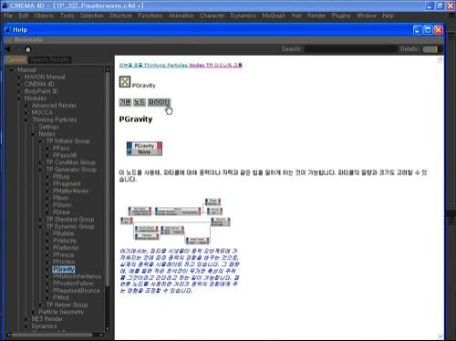Expand the TP Helper Group node
The width and height of the screenshot is (456, 341).
[x=41, y=305]
